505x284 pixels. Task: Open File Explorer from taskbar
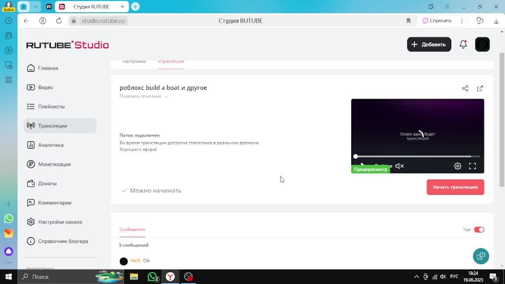coord(134,277)
